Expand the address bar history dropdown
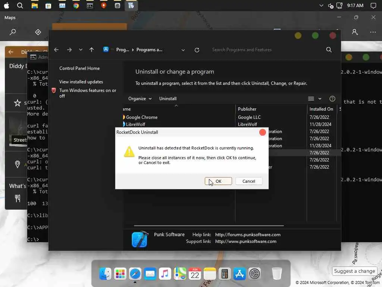 point(183,50)
